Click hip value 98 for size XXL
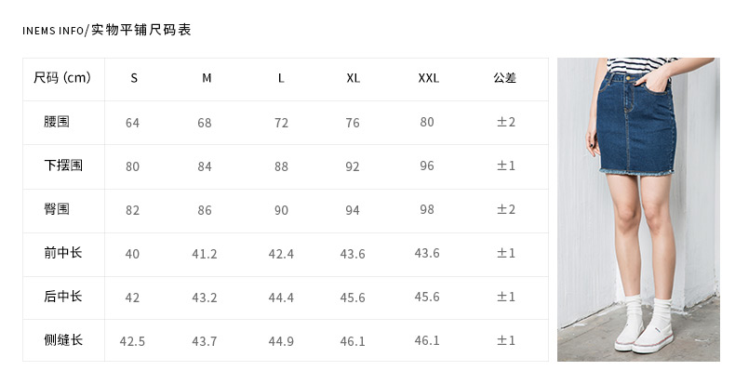The height and width of the screenshot is (384, 735). coord(427,210)
